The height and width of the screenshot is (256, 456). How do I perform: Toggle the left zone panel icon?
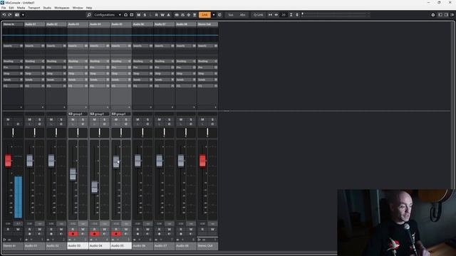(x=440, y=15)
